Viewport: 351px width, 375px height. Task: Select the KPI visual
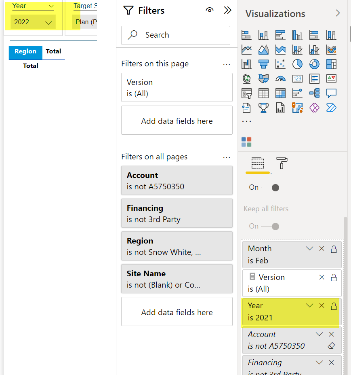pos(332,78)
